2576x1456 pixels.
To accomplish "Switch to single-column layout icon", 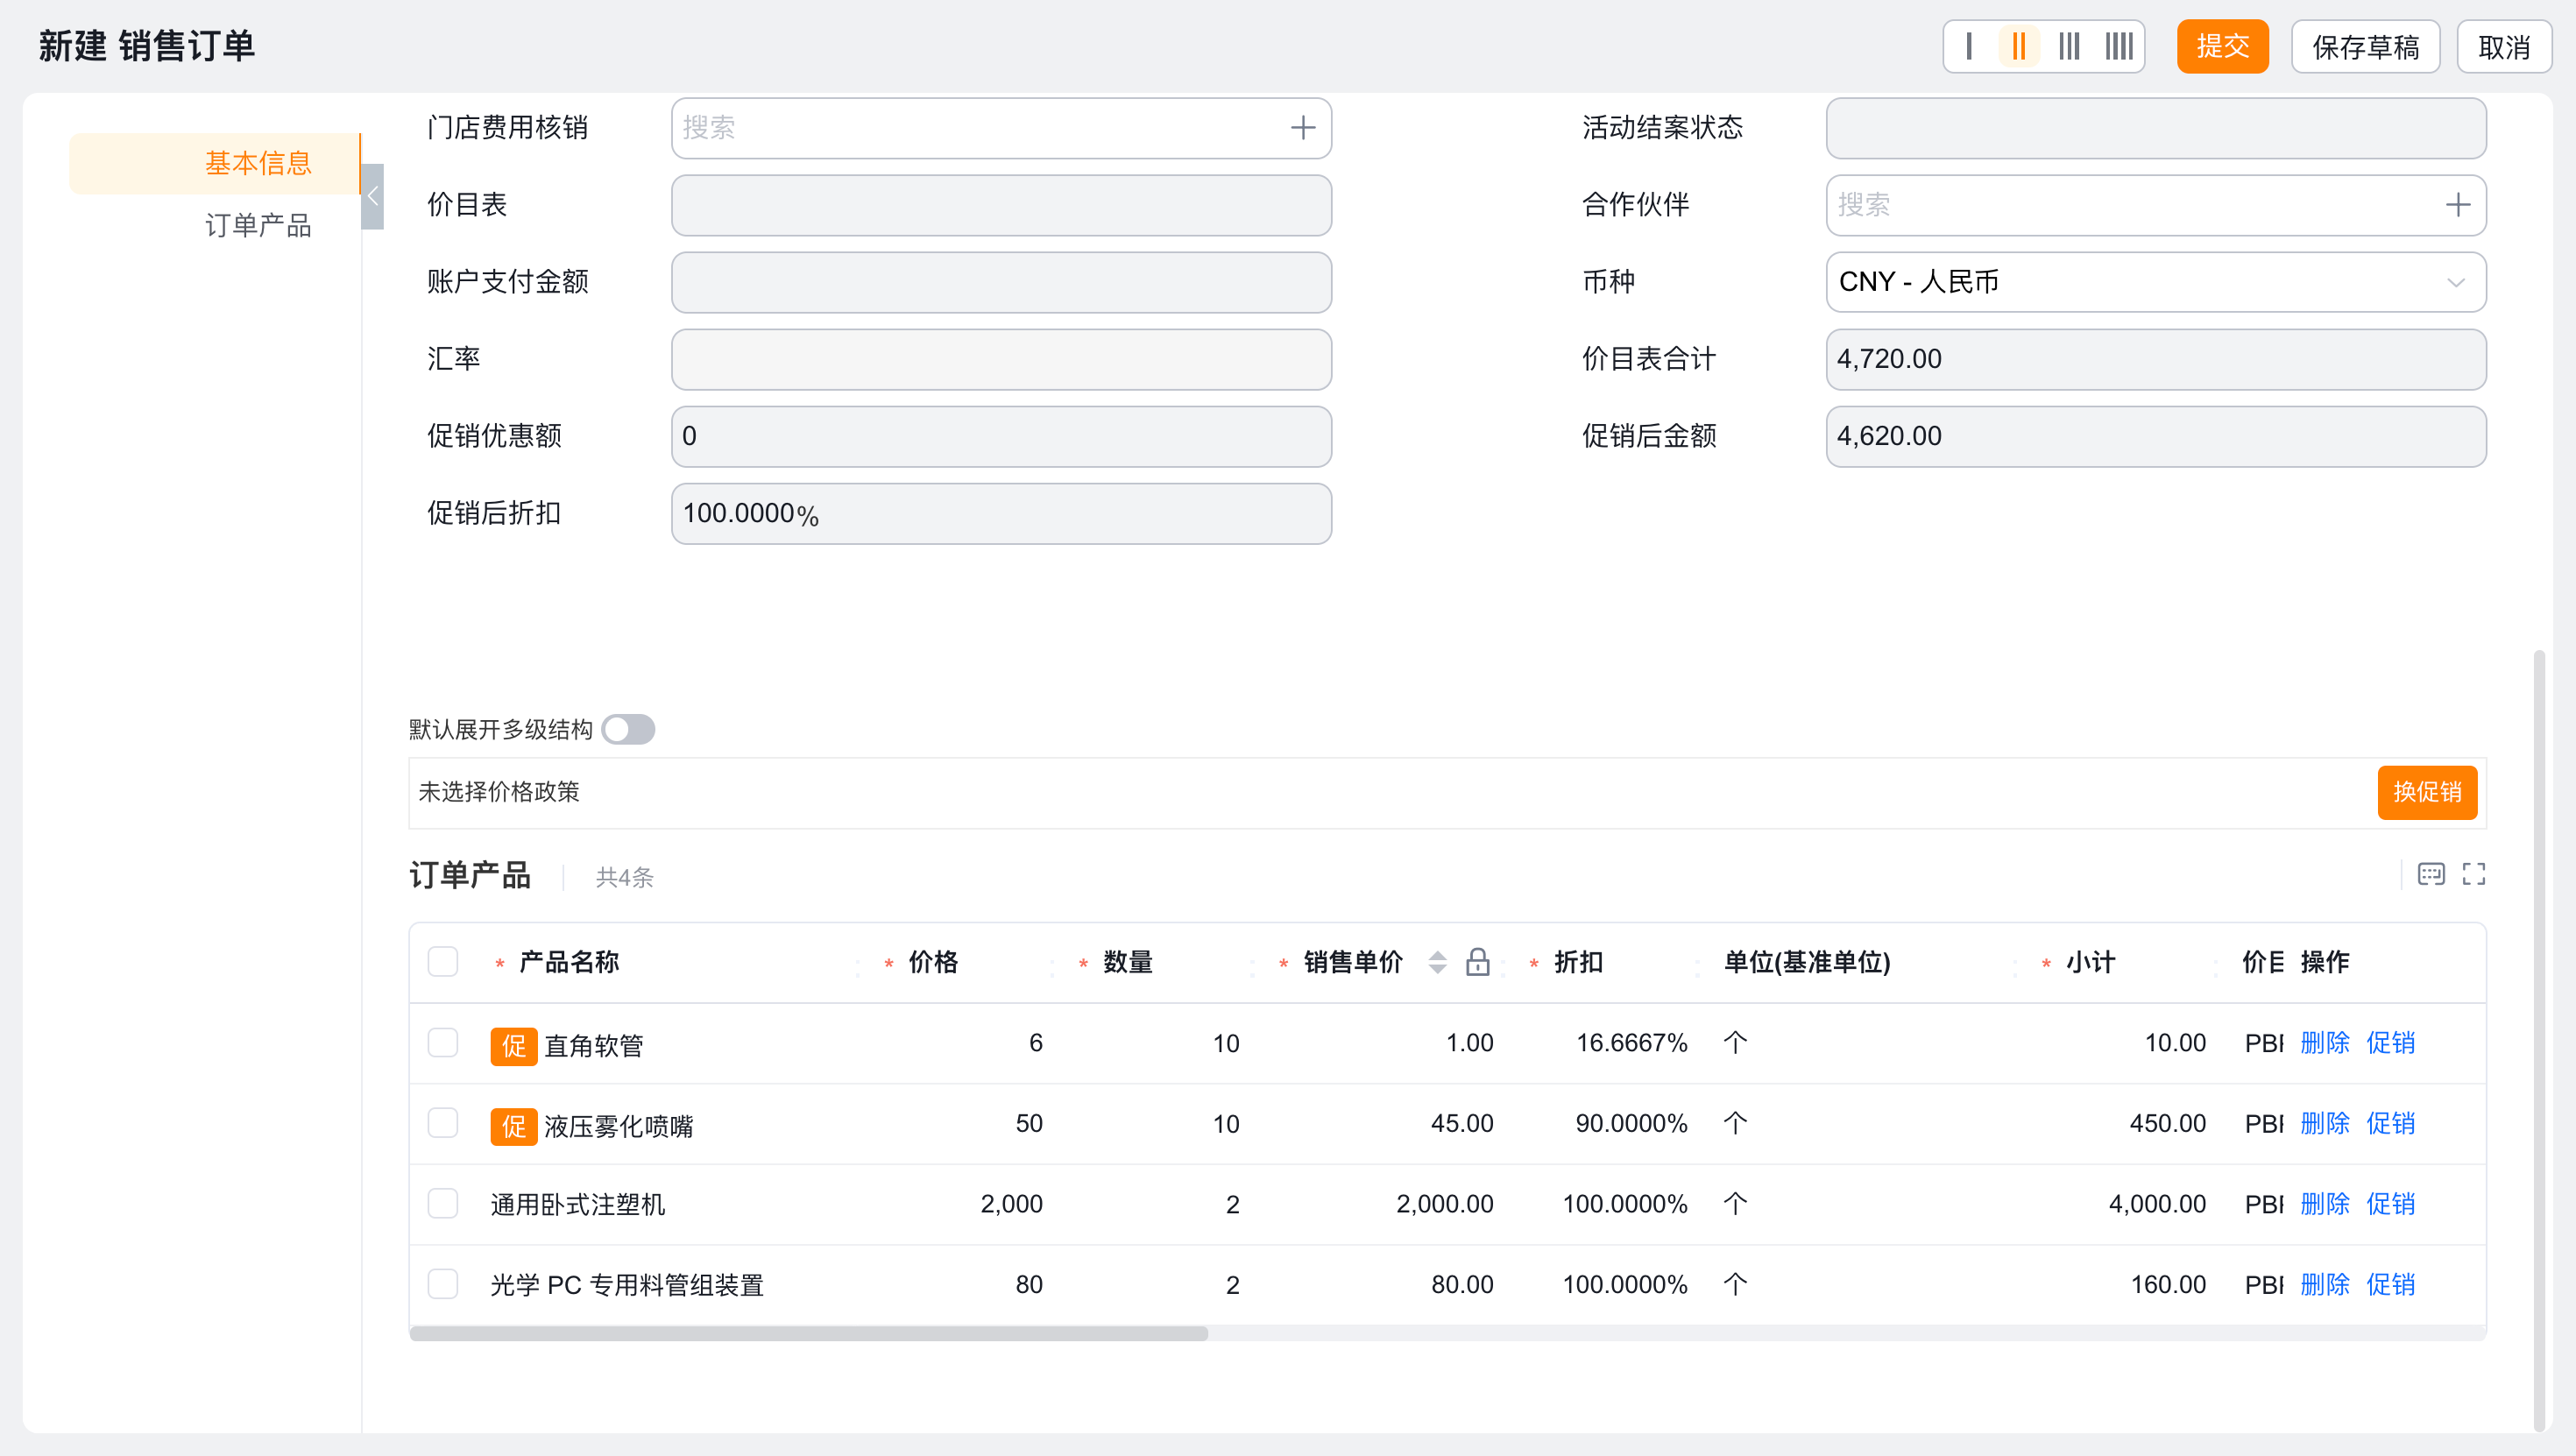I will coord(1969,46).
